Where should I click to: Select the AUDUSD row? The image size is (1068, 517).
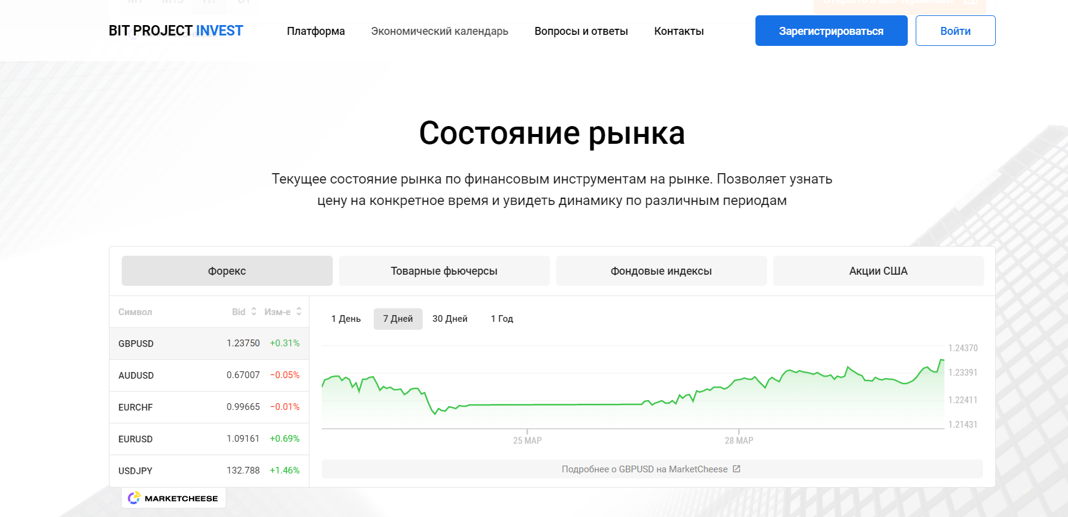coord(209,375)
